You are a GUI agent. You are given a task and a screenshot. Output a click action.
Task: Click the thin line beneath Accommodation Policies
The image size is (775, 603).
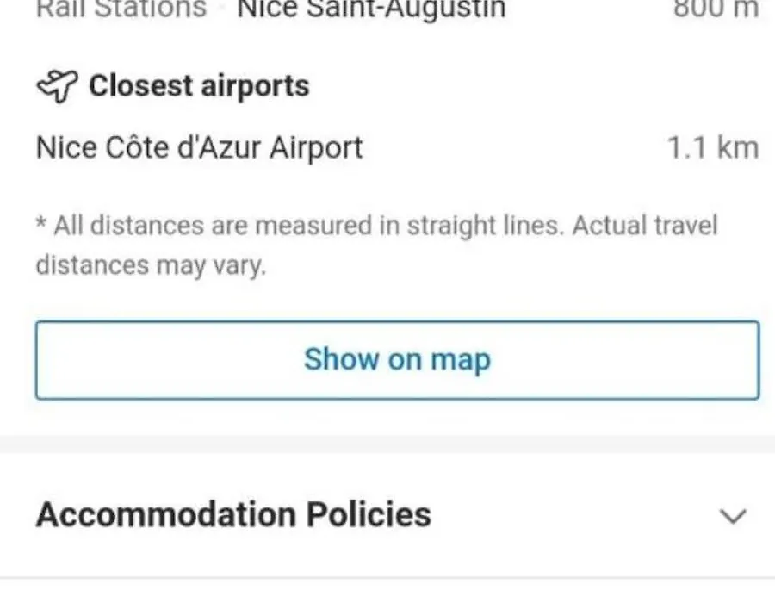coord(387,577)
